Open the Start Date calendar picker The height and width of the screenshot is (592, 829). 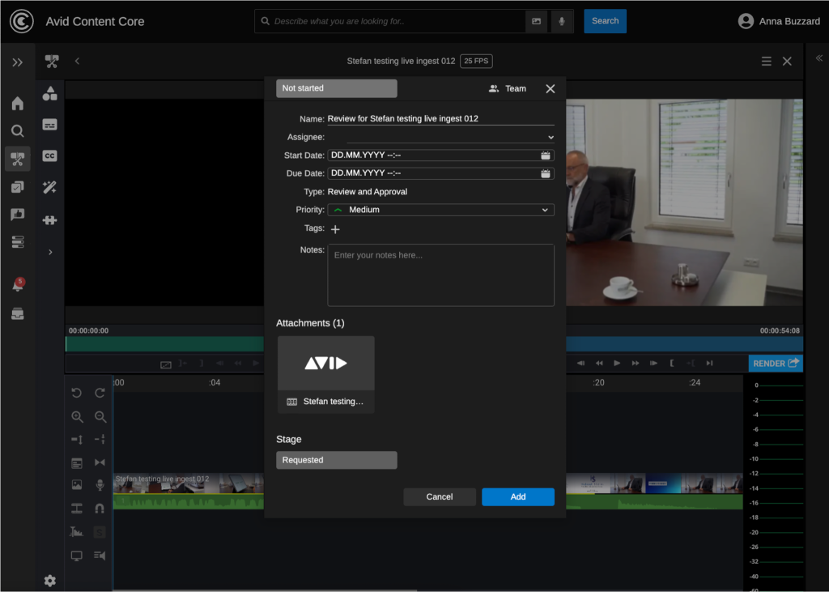[546, 155]
